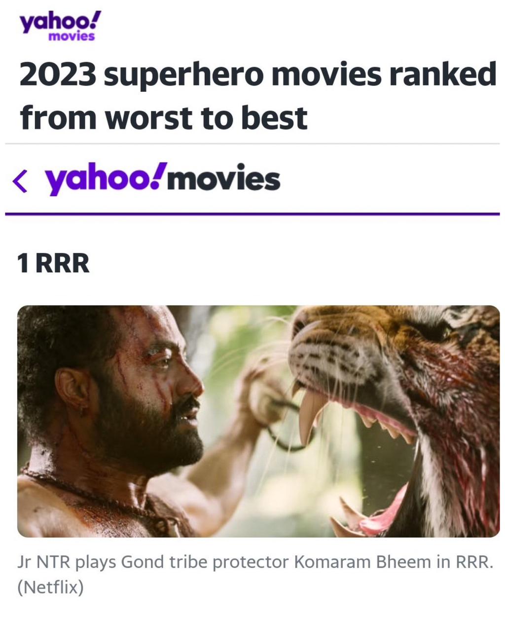The height and width of the screenshot is (632, 505).
Task: Tap the back chevron arrow
Action: click(x=20, y=181)
